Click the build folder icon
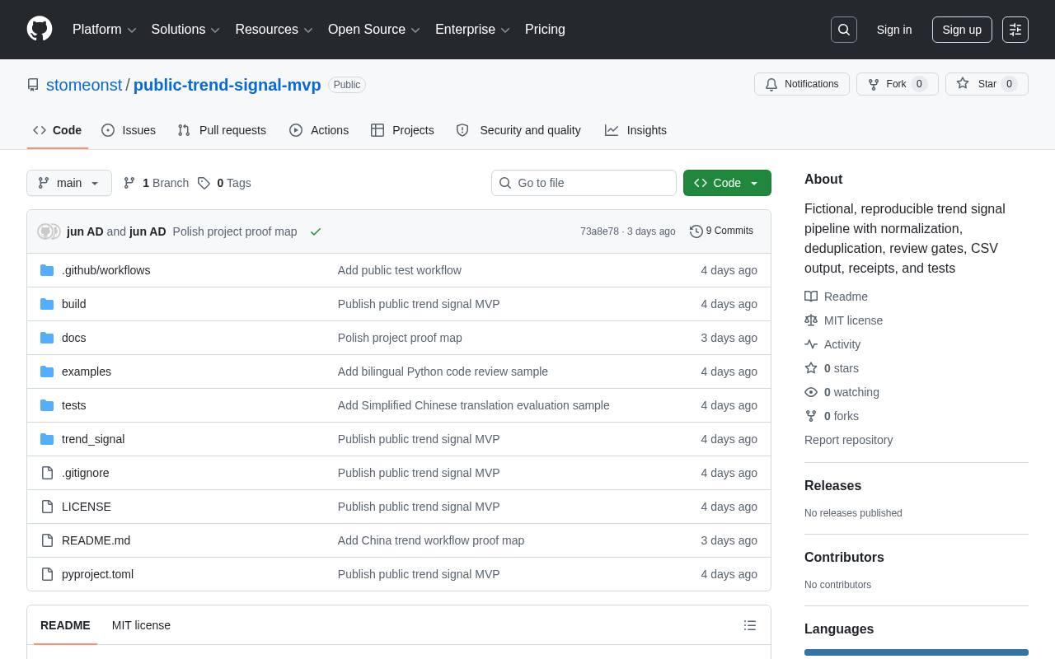The width and height of the screenshot is (1055, 659). tap(47, 304)
